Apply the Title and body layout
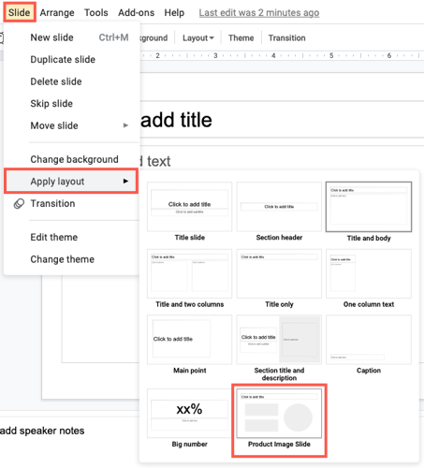The image size is (424, 468). 369,207
